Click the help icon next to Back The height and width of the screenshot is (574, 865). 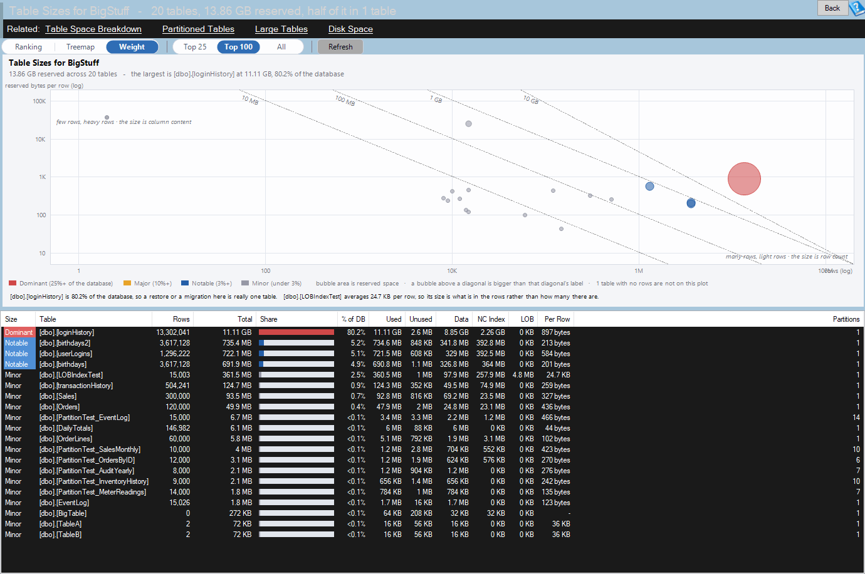click(x=856, y=8)
